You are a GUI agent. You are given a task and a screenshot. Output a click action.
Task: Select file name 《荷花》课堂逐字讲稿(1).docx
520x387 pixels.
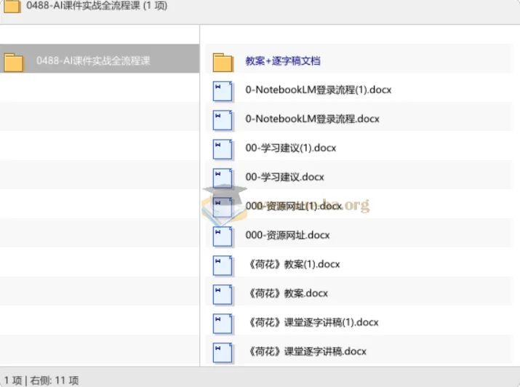pyautogui.click(x=313, y=322)
